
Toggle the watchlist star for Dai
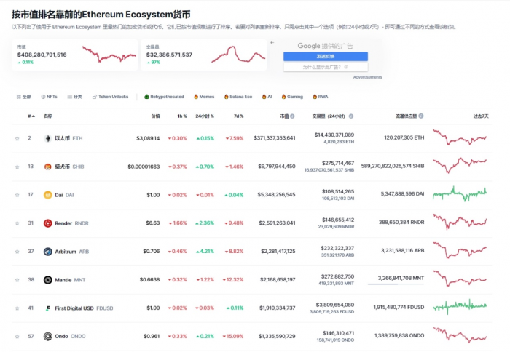pyautogui.click(x=17, y=195)
